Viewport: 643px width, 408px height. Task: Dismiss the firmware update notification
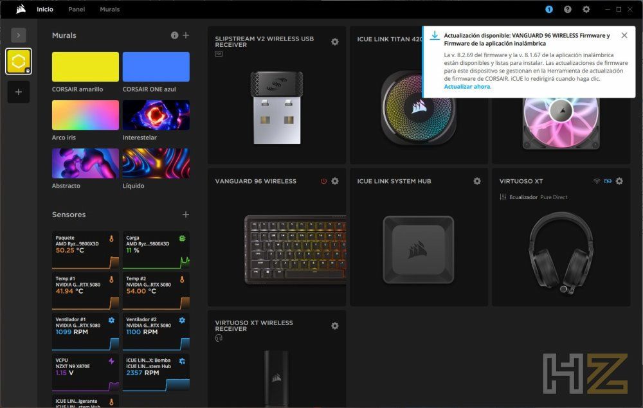click(x=624, y=35)
